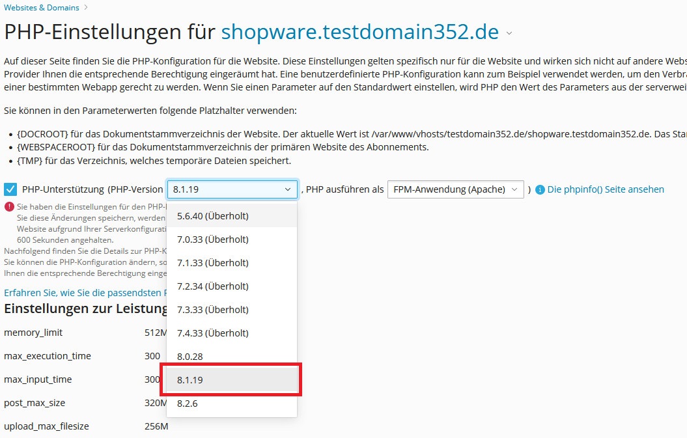Open Die phpinfo() Seite ansehen link
The width and height of the screenshot is (687, 438).
606,189
